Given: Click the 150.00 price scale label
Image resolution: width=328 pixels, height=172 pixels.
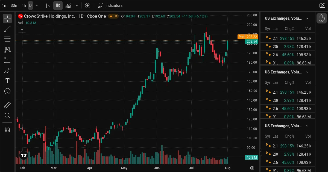Looking at the screenshot, I should [251, 91].
